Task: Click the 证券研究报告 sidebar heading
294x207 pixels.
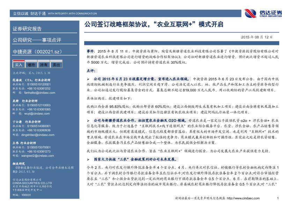Action: (27, 29)
